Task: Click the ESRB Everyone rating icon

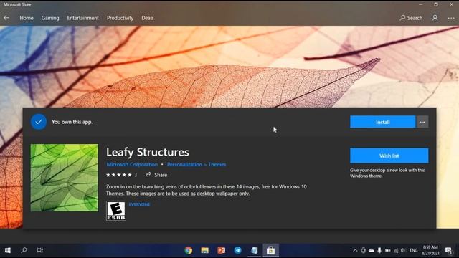Action: pyautogui.click(x=116, y=211)
